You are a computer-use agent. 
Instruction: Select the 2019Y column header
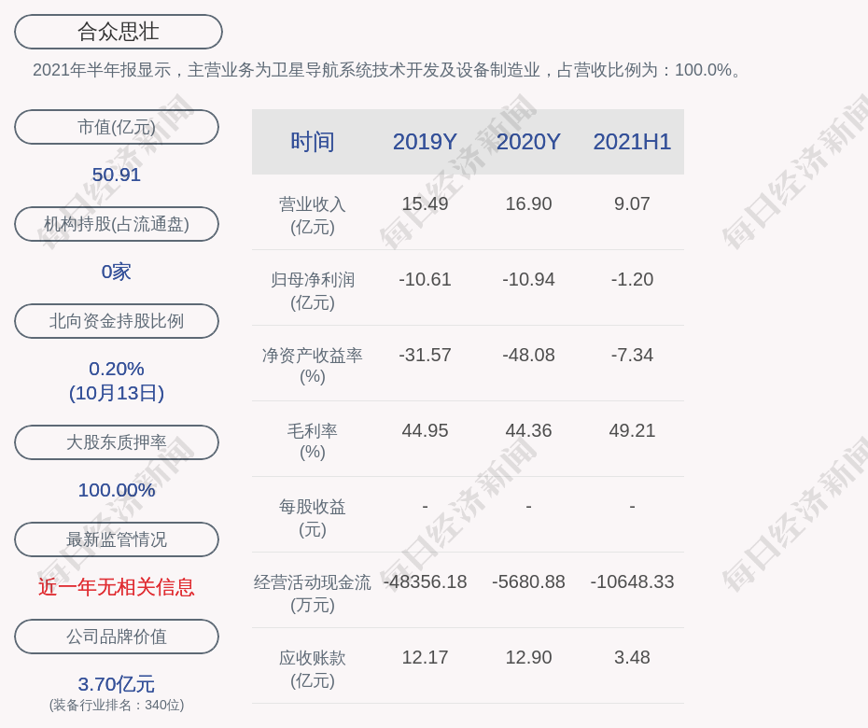[426, 142]
